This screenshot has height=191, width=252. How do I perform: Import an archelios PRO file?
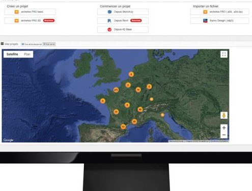[x=220, y=12]
